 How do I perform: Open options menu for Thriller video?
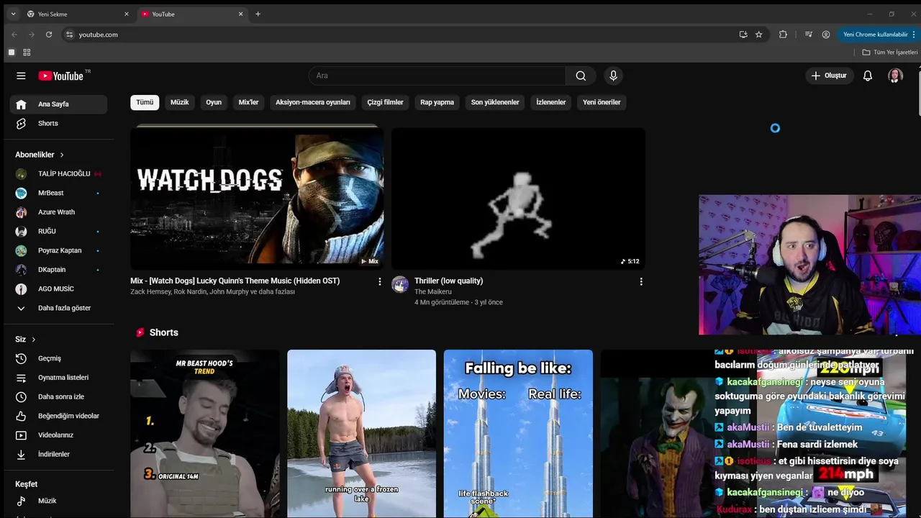(641, 282)
